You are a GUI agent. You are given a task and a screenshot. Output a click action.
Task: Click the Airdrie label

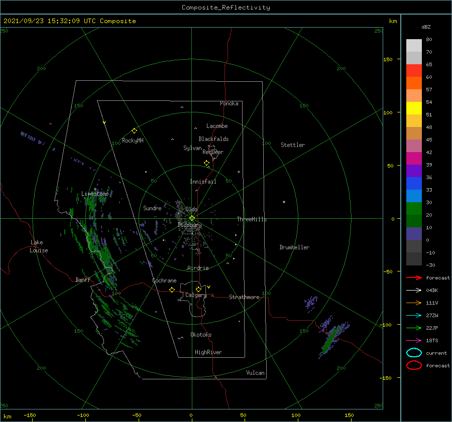tap(198, 268)
